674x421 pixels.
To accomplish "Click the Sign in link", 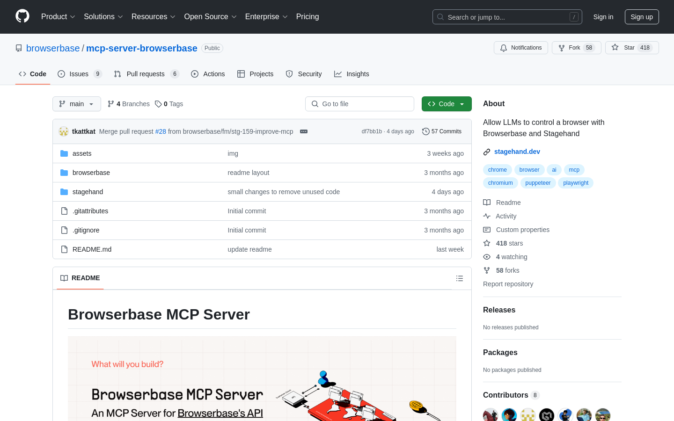I will click(x=603, y=17).
